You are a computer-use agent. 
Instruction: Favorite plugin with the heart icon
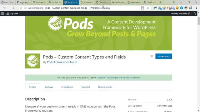coord(152,56)
